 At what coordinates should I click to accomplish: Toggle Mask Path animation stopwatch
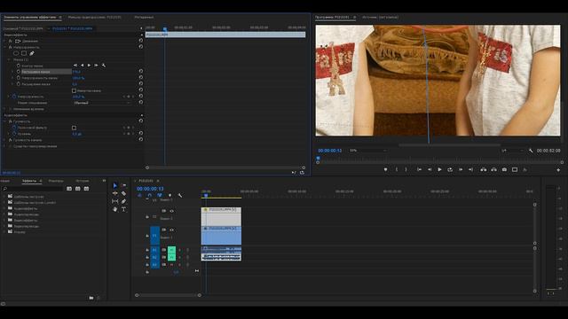tap(19, 66)
